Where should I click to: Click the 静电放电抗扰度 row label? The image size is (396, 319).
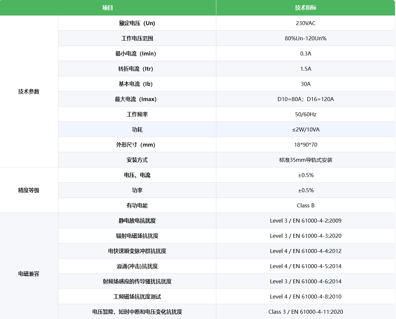click(x=137, y=221)
